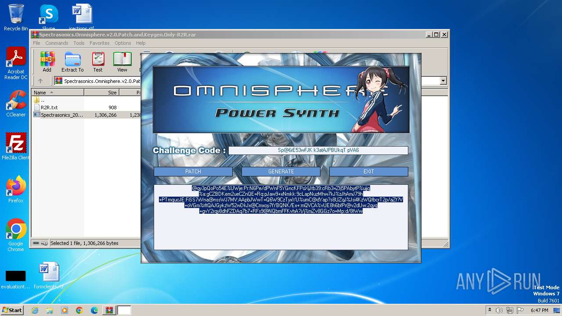Go up one folder with the arrow
The height and width of the screenshot is (316, 562).
coord(40,81)
